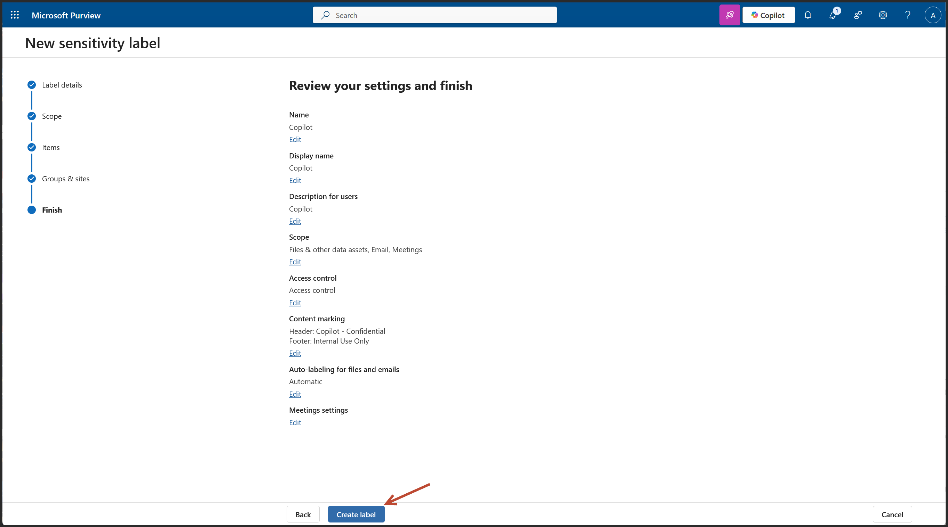Open the app launcher waffle icon
This screenshot has width=948, height=527.
15,15
